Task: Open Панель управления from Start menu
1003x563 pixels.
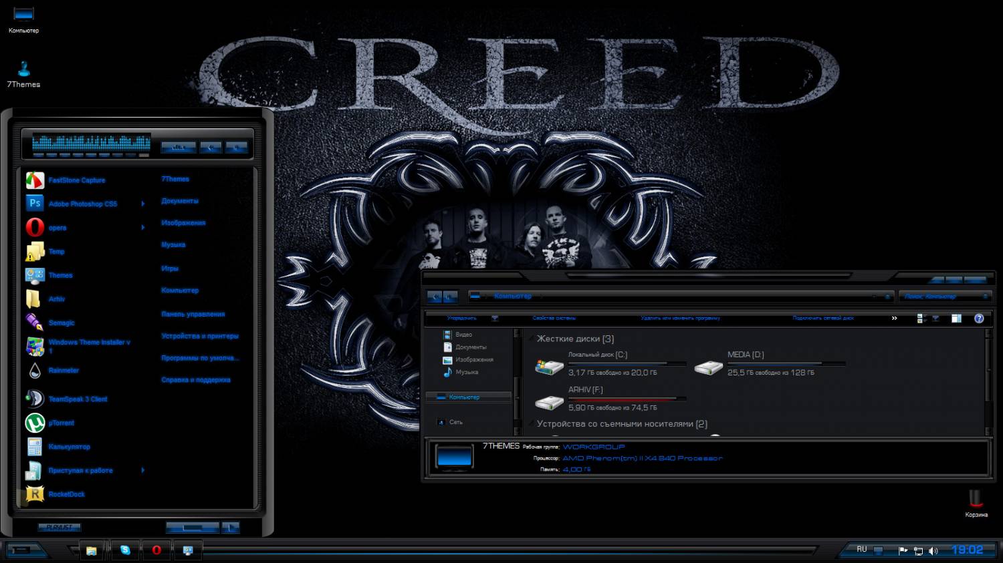Action: (193, 314)
